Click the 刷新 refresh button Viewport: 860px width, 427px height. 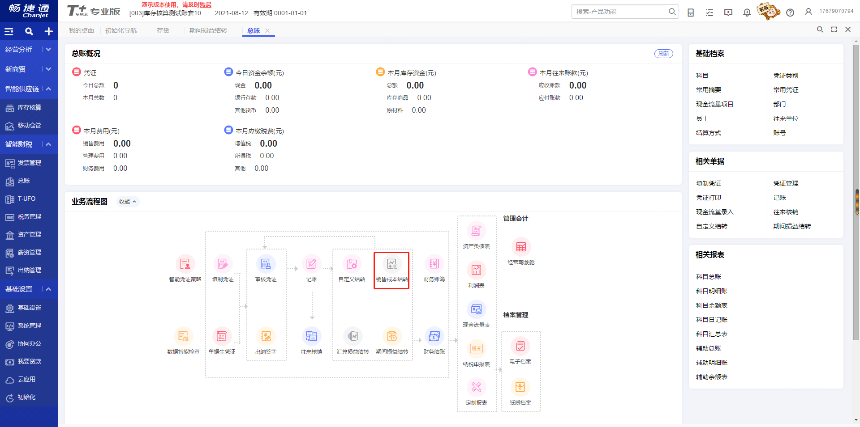tap(664, 54)
